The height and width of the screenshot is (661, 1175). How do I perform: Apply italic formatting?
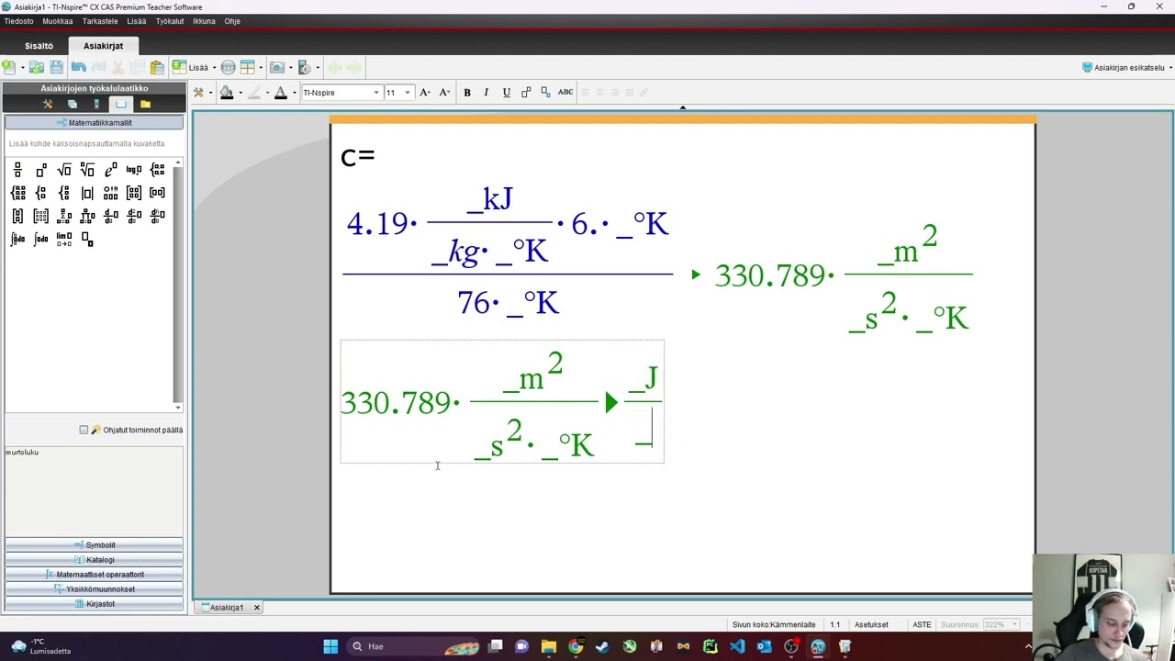click(x=486, y=92)
